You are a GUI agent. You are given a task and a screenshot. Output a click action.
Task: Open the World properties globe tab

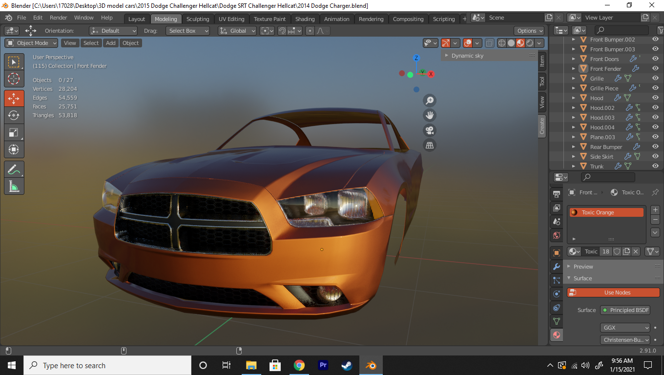pos(556,235)
